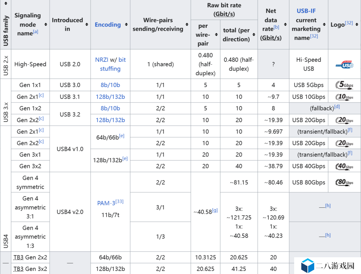
Task: Sort by total (per direction) bit rate
Action: click(x=254, y=34)
